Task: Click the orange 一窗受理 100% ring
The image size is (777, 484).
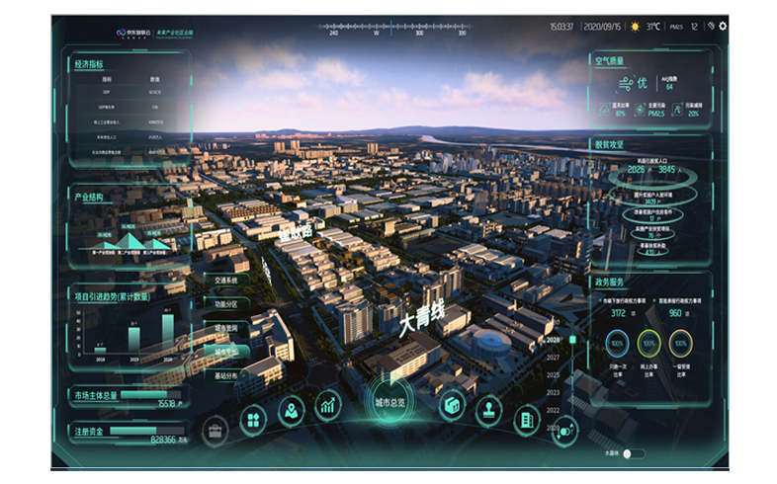Action: [x=681, y=344]
